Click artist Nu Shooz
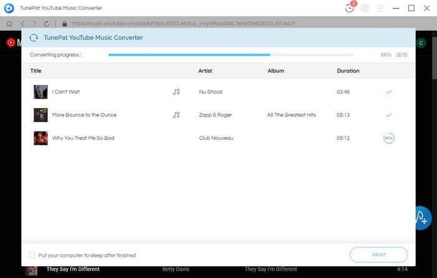Image resolution: width=437 pixels, height=278 pixels. [x=211, y=92]
